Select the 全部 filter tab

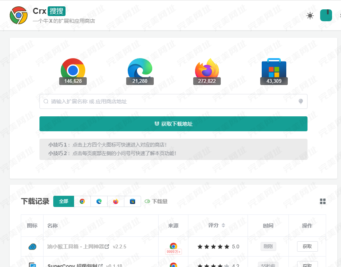[x=64, y=201]
